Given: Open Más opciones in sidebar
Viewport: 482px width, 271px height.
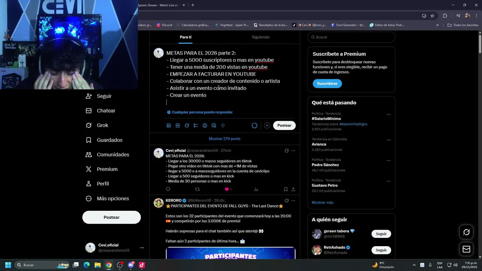Looking at the screenshot, I should coord(108,198).
